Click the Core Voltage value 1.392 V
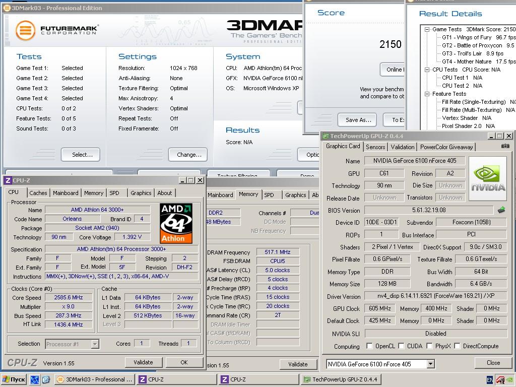The width and height of the screenshot is (516, 387). tap(132, 237)
